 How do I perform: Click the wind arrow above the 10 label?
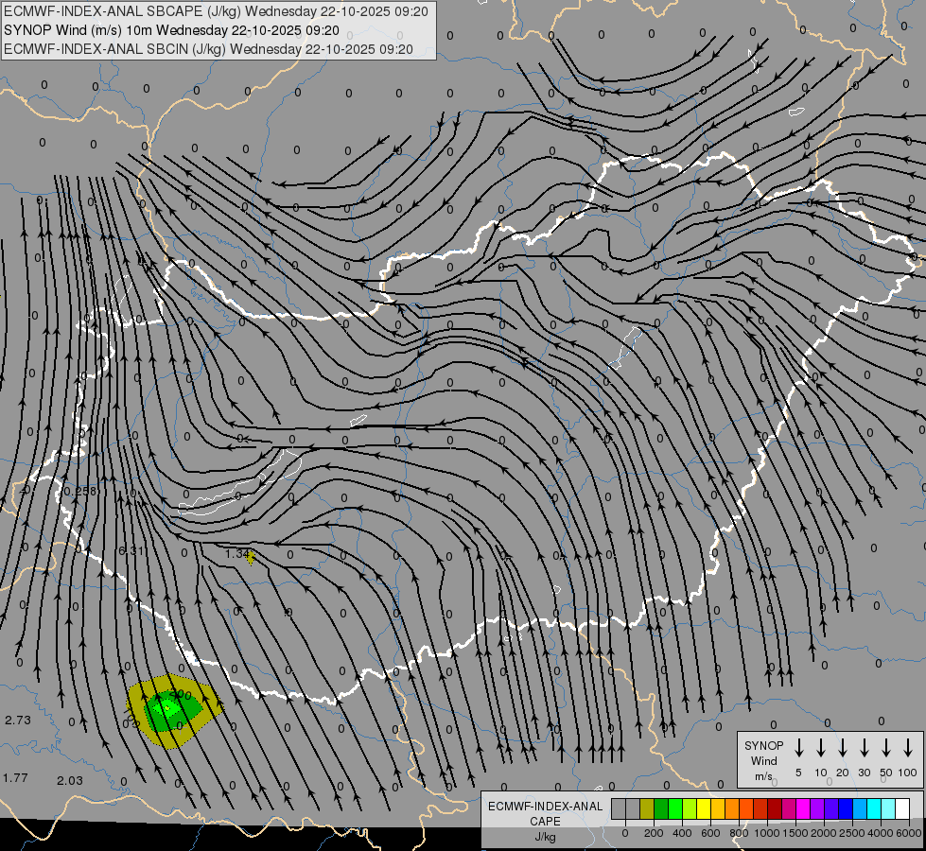pyautogui.click(x=820, y=747)
